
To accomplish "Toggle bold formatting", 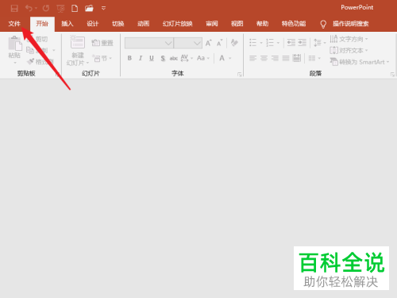I will click(129, 58).
